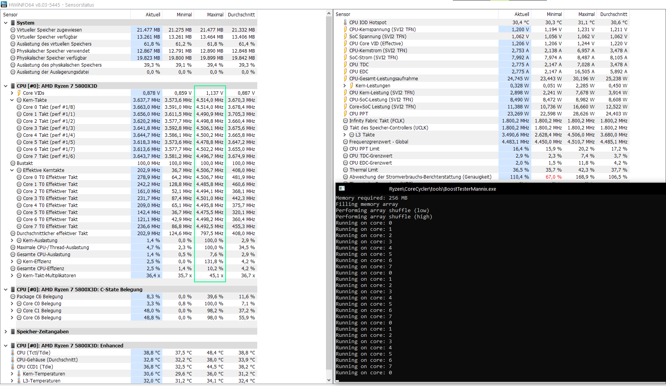The width and height of the screenshot is (666, 386).
Task: Click the left panel scrollbar down arrow
Action: pyautogui.click(x=329, y=380)
